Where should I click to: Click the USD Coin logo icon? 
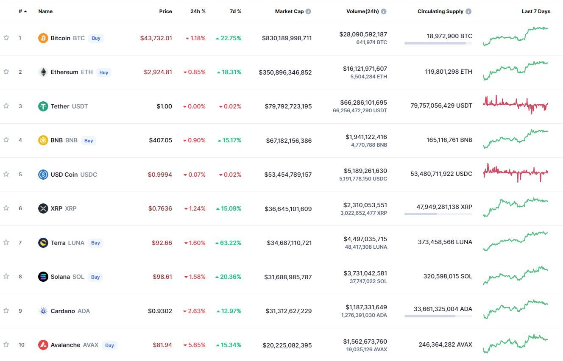click(x=43, y=175)
